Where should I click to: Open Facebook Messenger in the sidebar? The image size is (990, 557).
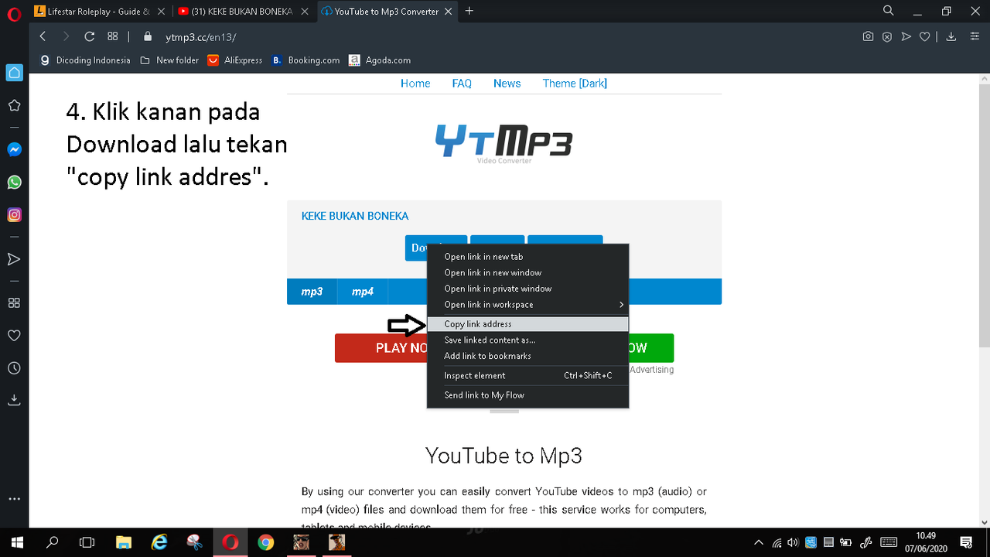pyautogui.click(x=14, y=149)
